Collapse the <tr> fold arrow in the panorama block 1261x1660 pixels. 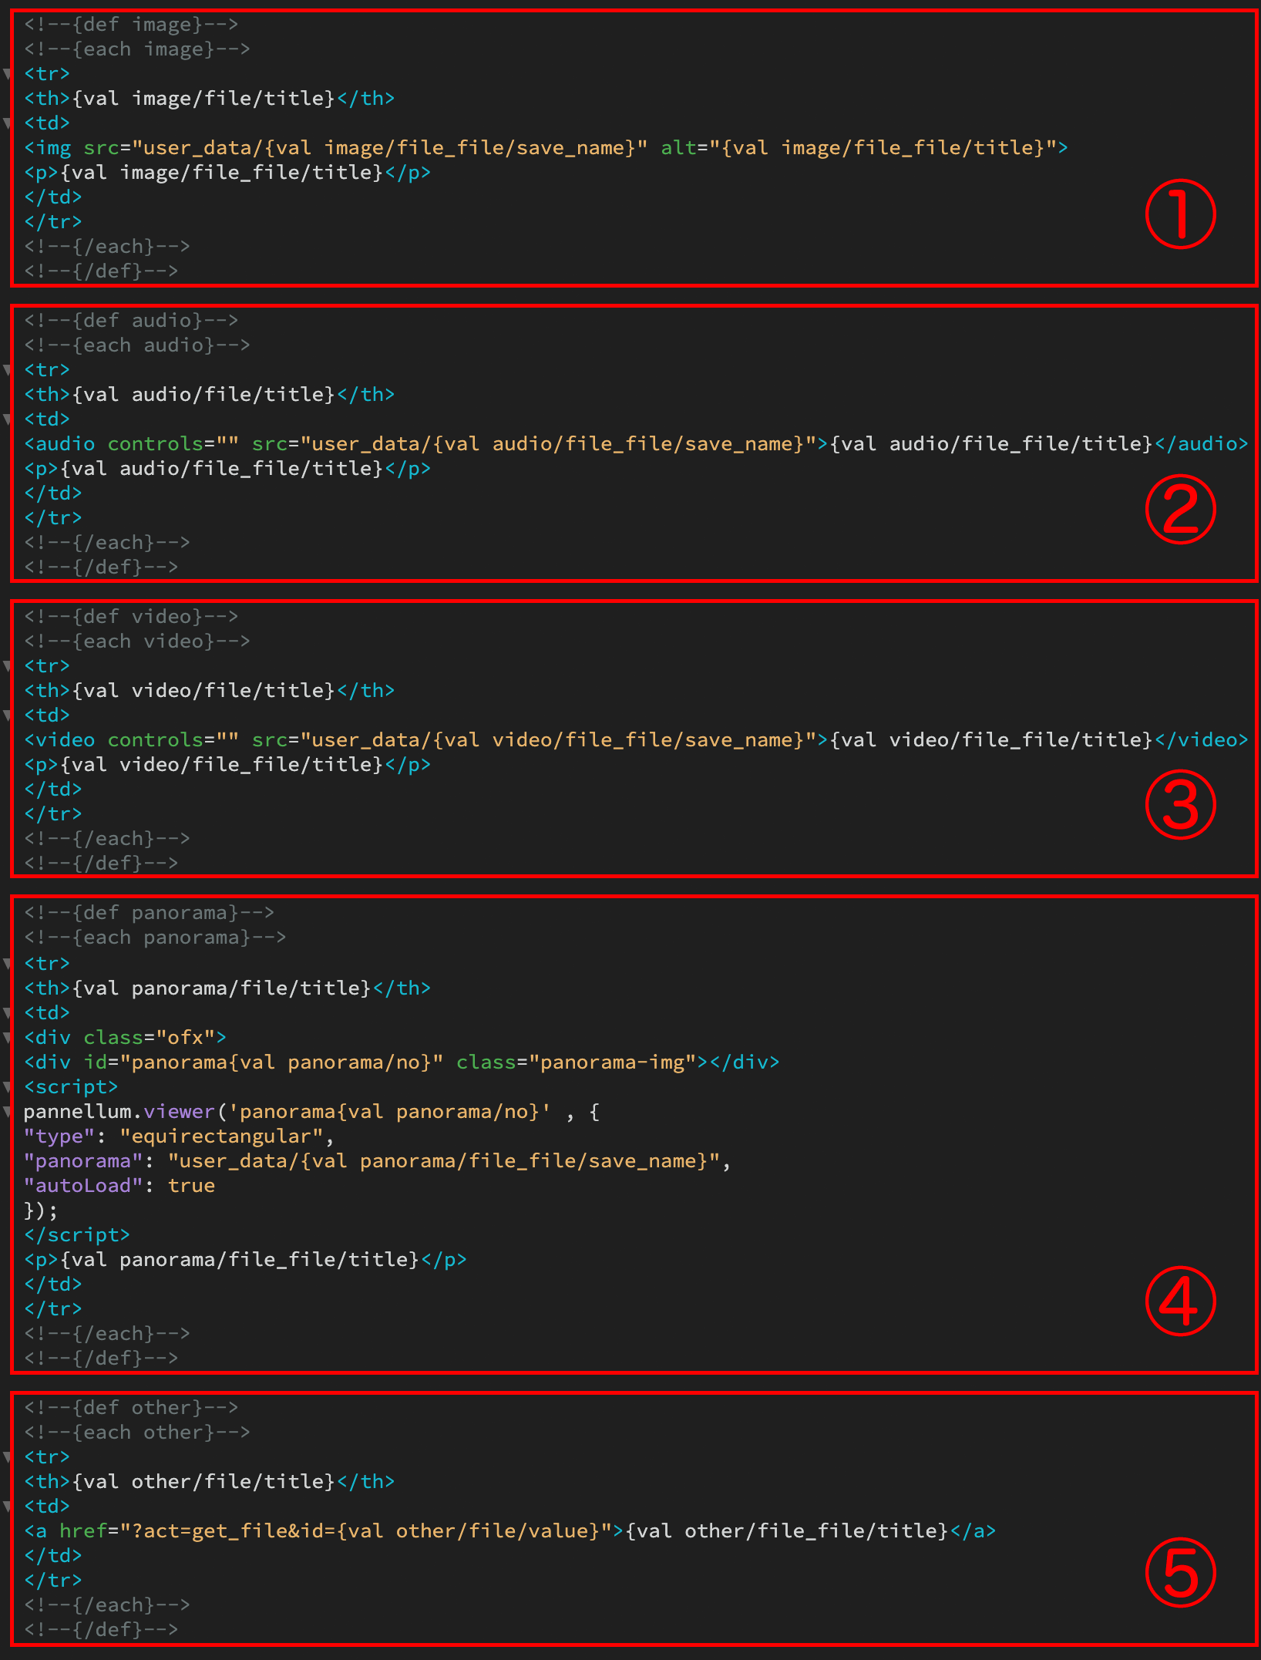tap(7, 964)
